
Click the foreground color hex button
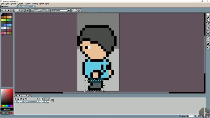(x=7, y=109)
